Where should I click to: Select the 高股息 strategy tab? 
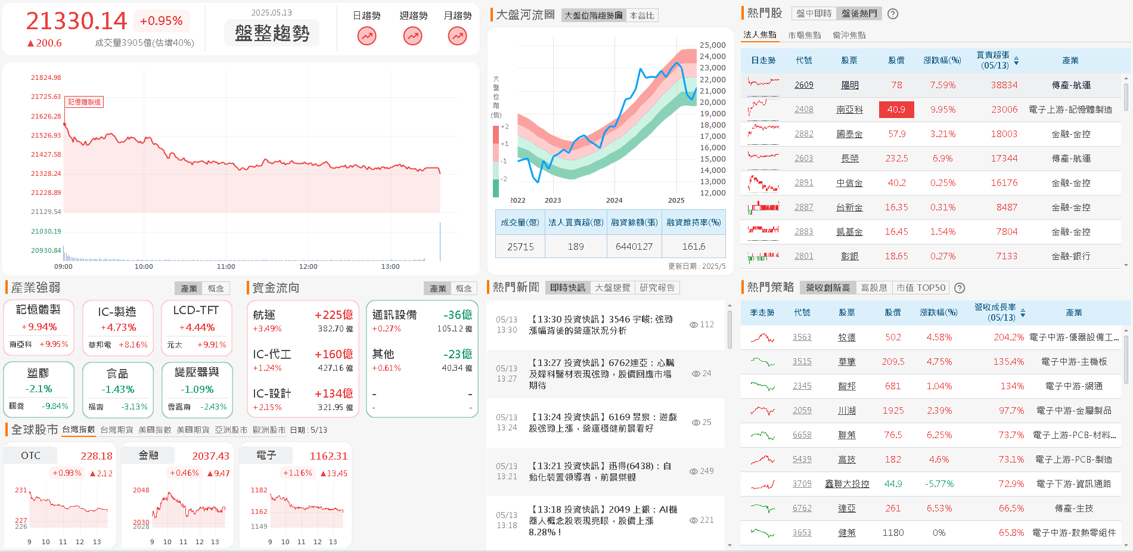click(874, 288)
